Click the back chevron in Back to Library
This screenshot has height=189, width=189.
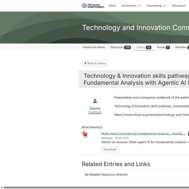click(85, 63)
